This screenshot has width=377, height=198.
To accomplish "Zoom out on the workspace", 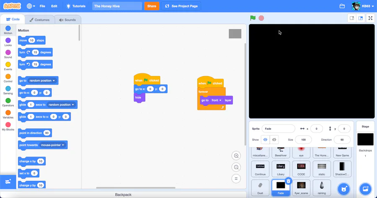I will coord(236,167).
